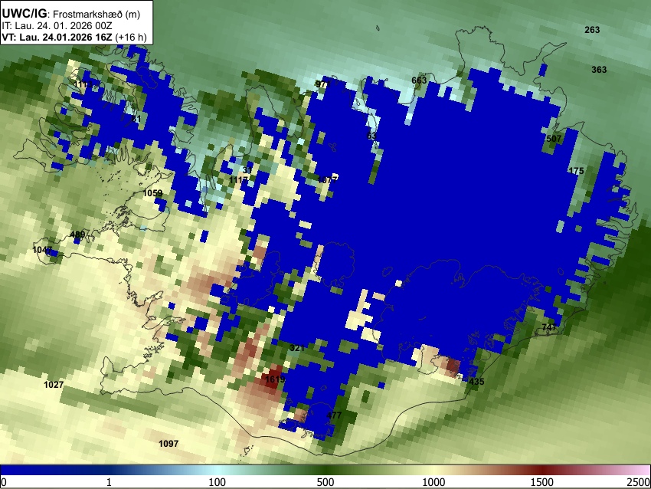This screenshot has width=651, height=489.
Task: Select the 1047 value label
Action: pos(42,250)
